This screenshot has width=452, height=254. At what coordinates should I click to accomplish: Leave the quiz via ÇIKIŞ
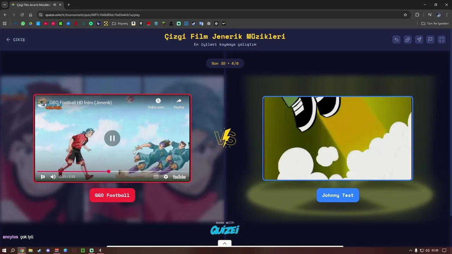[16, 40]
